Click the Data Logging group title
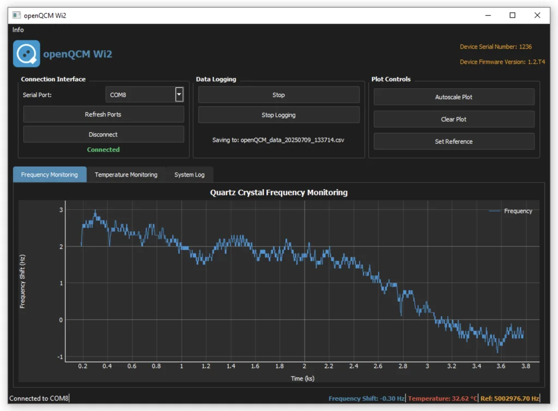Viewport: 558px width, 411px height. 216,79
